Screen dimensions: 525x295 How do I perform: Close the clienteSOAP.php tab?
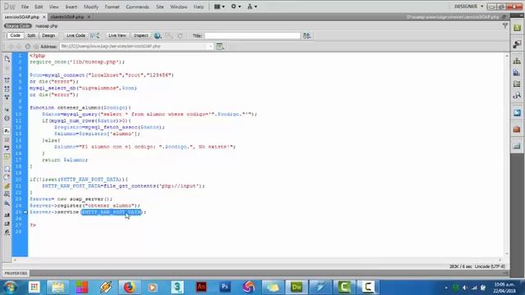point(89,16)
